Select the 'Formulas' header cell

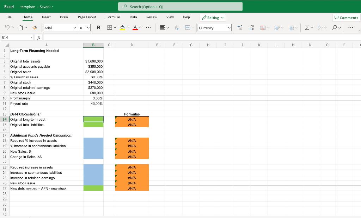click(132, 114)
